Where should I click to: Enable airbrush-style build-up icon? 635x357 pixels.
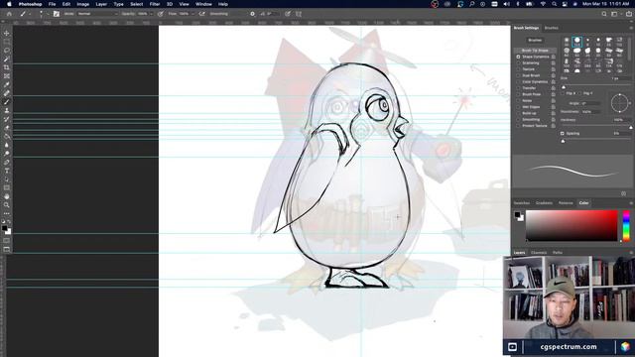[x=201, y=14]
